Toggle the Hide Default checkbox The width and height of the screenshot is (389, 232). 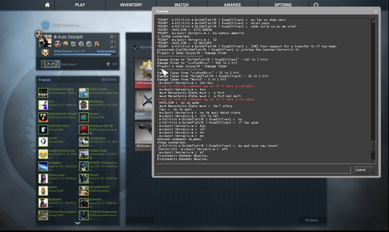click(x=136, y=47)
